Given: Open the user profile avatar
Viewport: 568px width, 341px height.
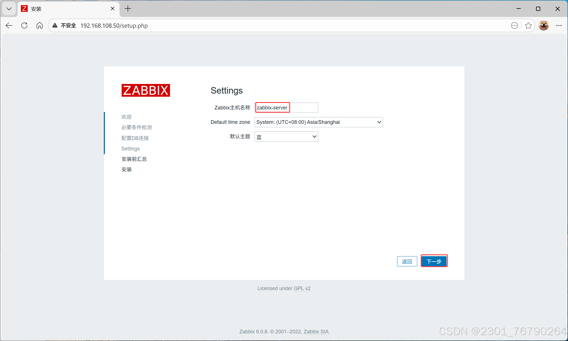Looking at the screenshot, I should click(543, 25).
